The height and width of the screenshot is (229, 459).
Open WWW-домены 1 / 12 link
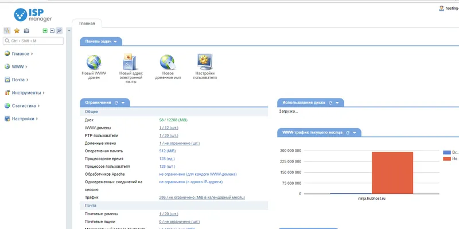click(x=169, y=128)
